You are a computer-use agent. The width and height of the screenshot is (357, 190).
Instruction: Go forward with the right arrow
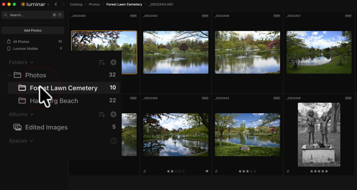63,4
